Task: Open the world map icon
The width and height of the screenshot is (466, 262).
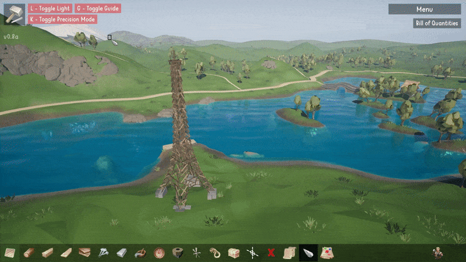Action: click(327, 253)
